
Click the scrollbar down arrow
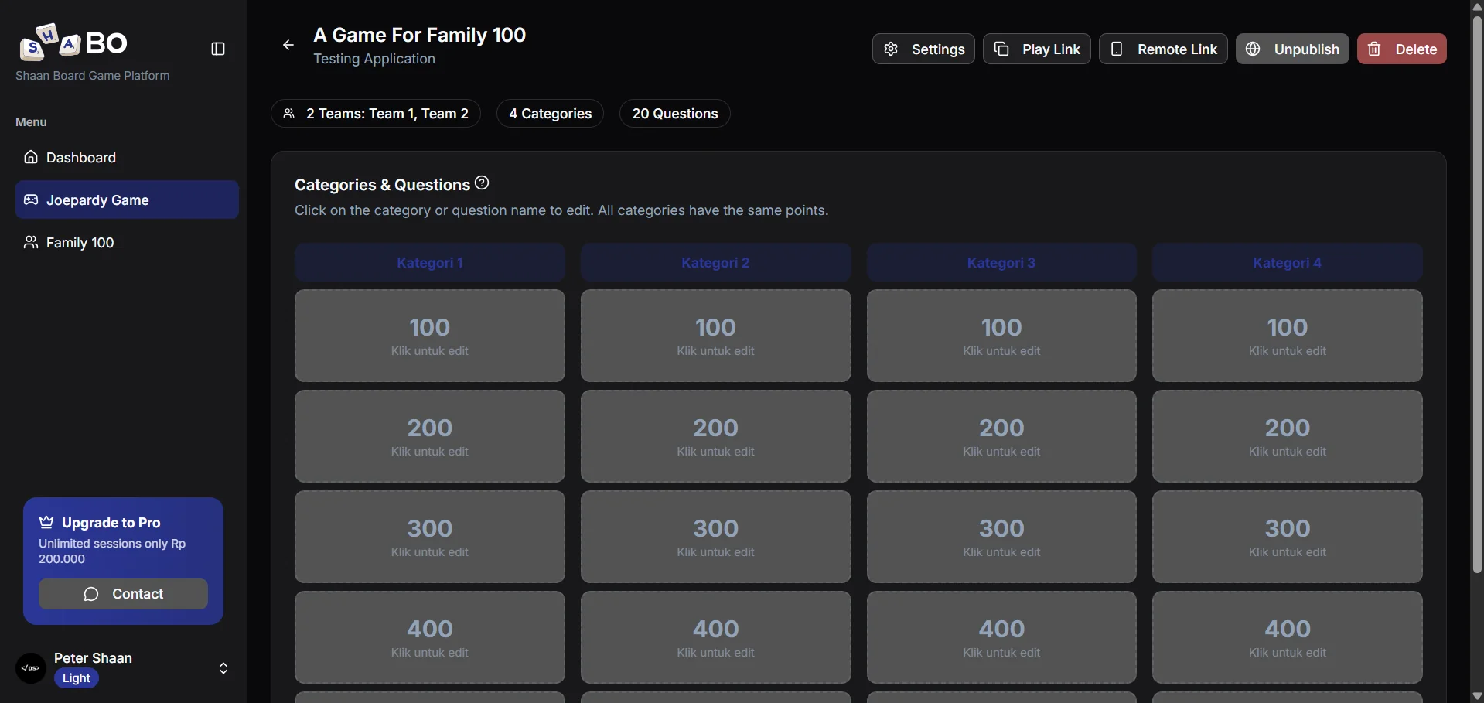pos(1477,696)
